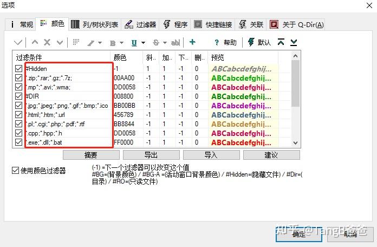Screen dimensions: 377x247
Task: Go to the 过滤器 tab
Action: pyautogui.click(x=140, y=24)
